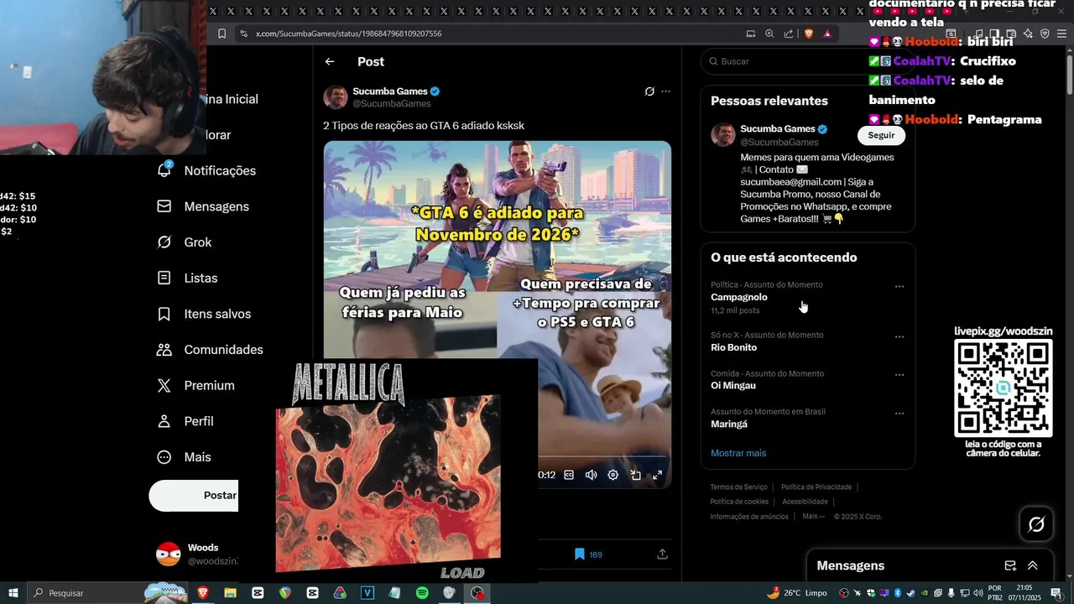
Task: Open browser share icon in address bar
Action: coord(789,34)
